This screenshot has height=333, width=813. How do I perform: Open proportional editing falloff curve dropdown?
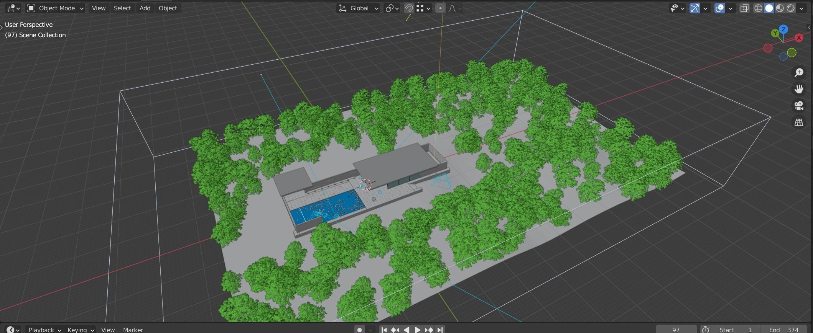pyautogui.click(x=455, y=8)
